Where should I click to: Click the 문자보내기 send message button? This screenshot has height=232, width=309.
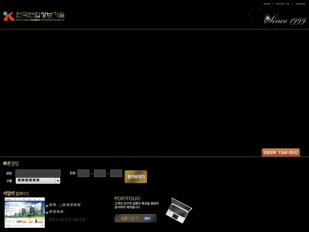click(x=136, y=177)
